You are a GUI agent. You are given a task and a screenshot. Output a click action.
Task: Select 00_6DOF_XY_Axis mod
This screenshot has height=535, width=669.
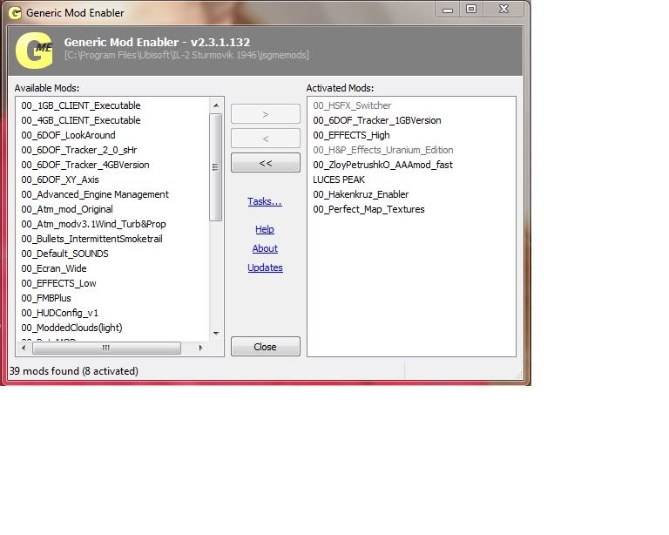60,179
